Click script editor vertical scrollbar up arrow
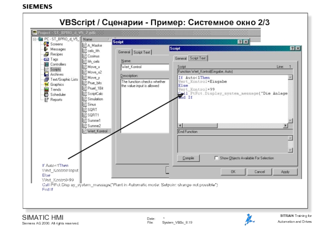The width and height of the screenshot is (328, 227). [290, 77]
